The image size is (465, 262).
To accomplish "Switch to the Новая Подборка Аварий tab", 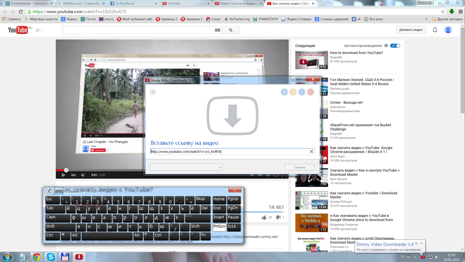I will tap(238, 3).
